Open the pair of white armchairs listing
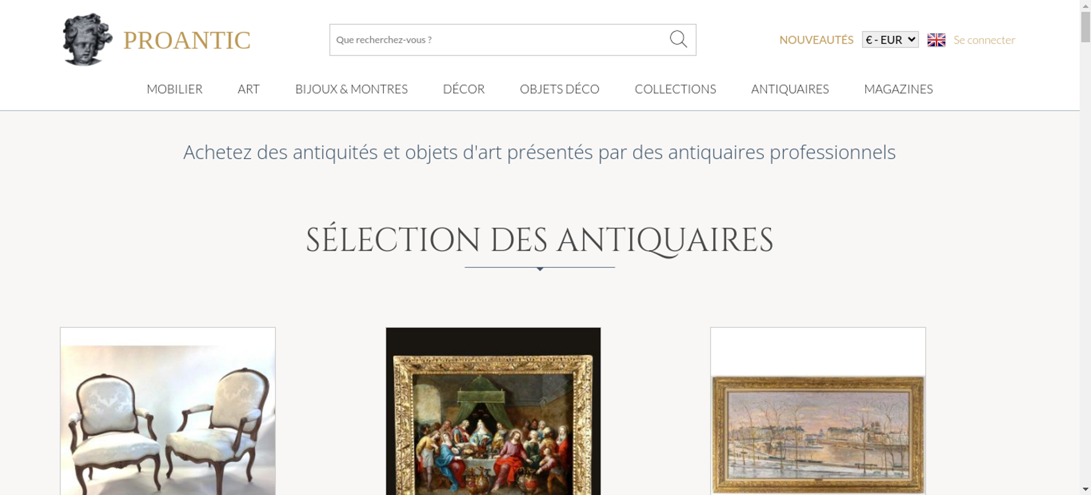The width and height of the screenshot is (1091, 495). click(x=167, y=411)
